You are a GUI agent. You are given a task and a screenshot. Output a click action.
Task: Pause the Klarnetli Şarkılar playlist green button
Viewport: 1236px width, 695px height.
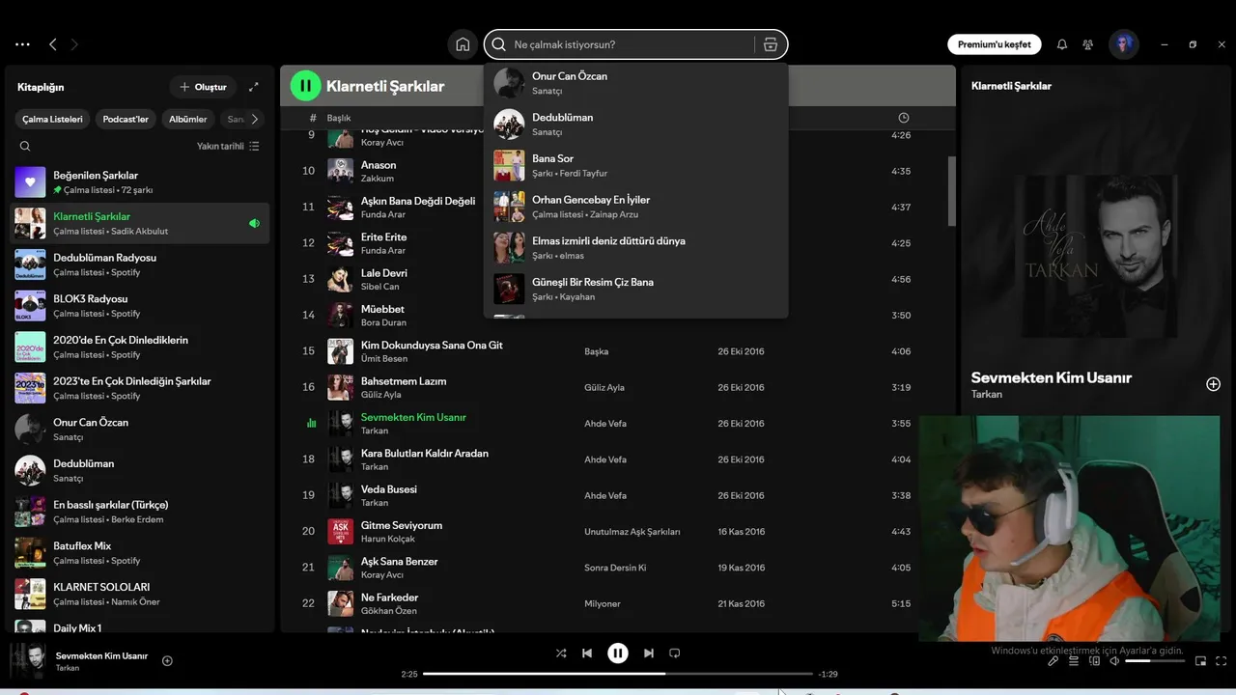[306, 86]
